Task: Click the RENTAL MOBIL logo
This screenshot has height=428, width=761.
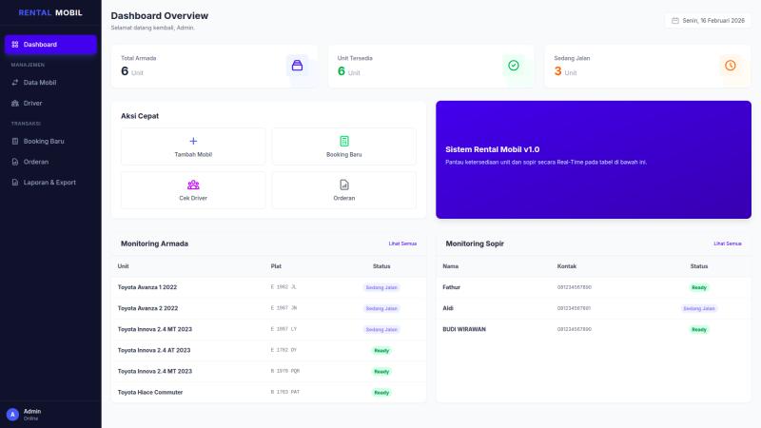Action: click(50, 13)
